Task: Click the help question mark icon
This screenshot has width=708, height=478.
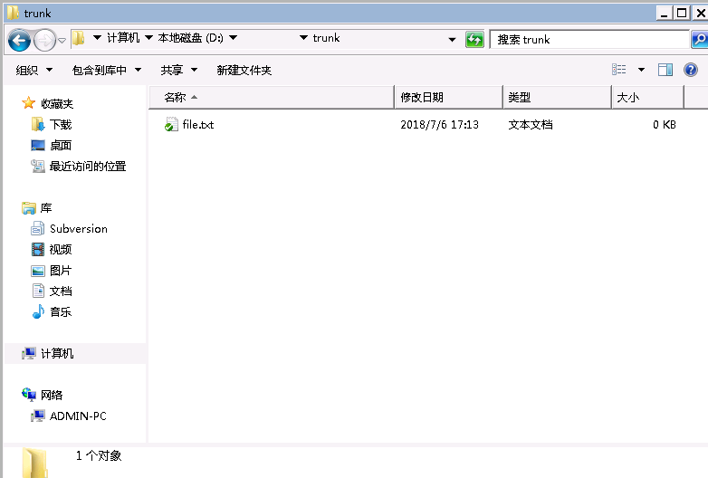Action: point(691,70)
